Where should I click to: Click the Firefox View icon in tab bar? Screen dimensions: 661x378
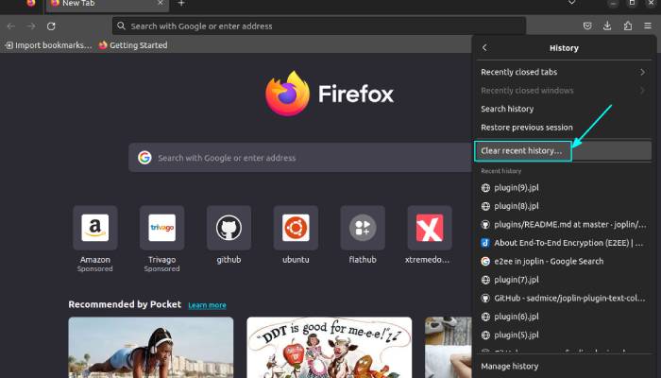[x=31, y=4]
